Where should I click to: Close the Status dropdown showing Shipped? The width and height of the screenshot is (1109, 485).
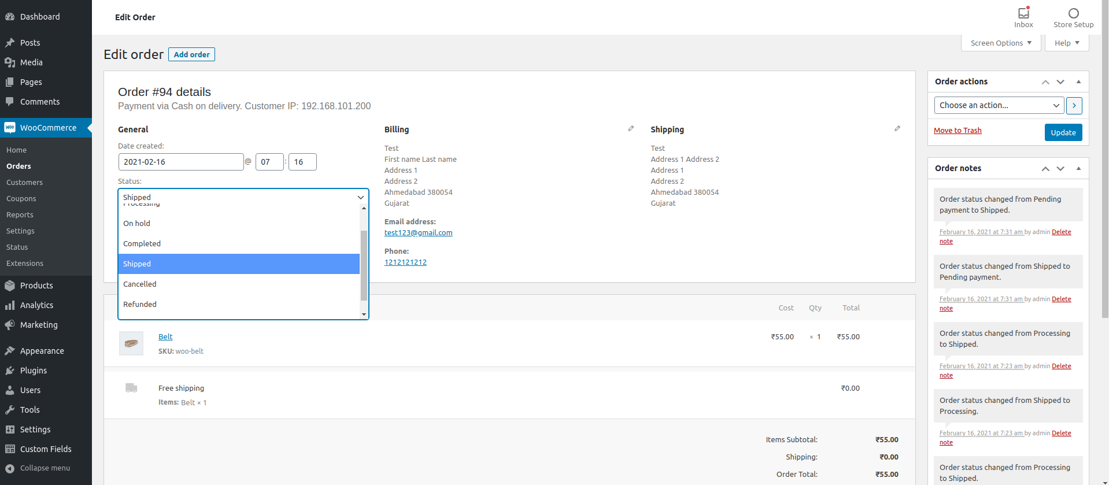tap(243, 197)
